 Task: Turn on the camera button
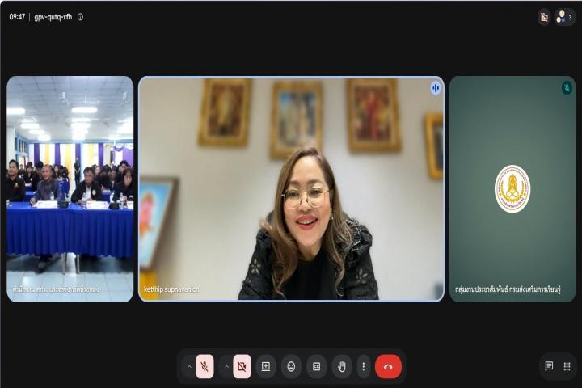coord(242,366)
